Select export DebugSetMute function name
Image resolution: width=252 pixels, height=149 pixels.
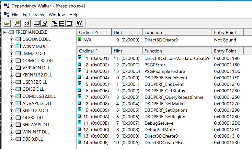(x=160, y=130)
